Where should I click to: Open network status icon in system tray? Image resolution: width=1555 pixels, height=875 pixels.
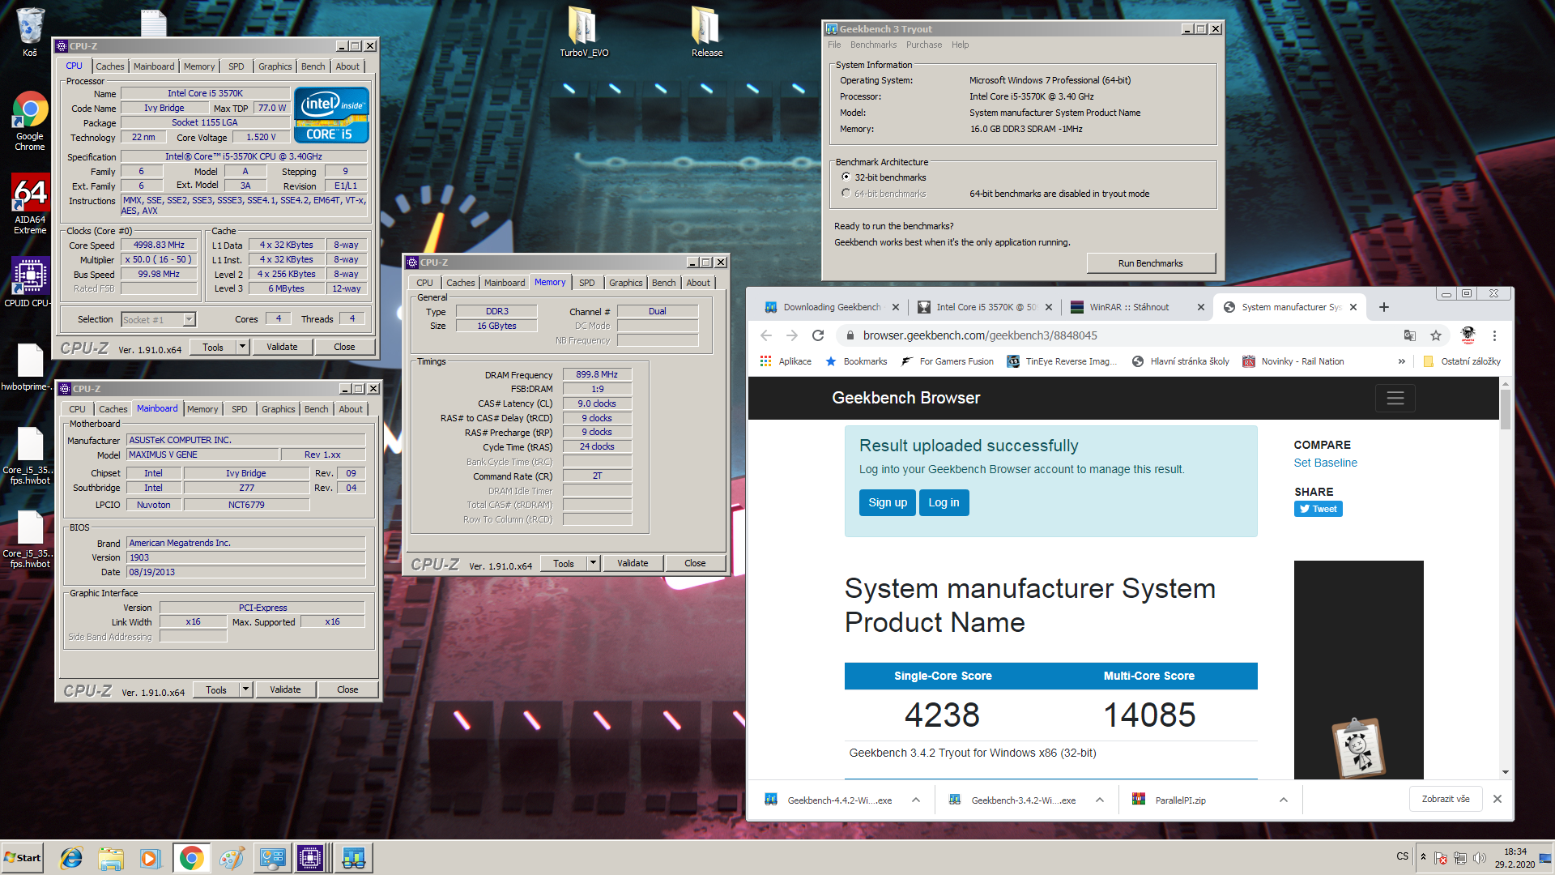[x=1460, y=858]
